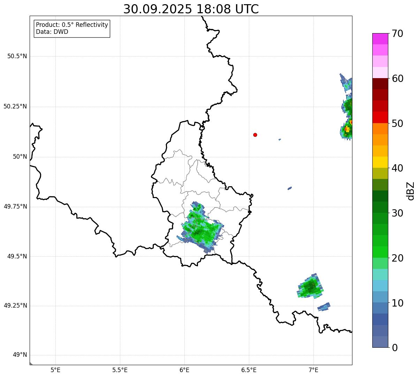The image size is (419, 377).
Task: Click the colorbar tick label 60
Action: 397,78
